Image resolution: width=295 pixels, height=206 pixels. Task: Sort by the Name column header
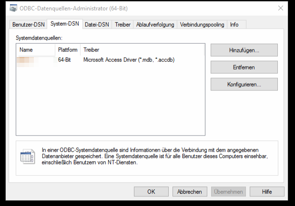coord(36,49)
